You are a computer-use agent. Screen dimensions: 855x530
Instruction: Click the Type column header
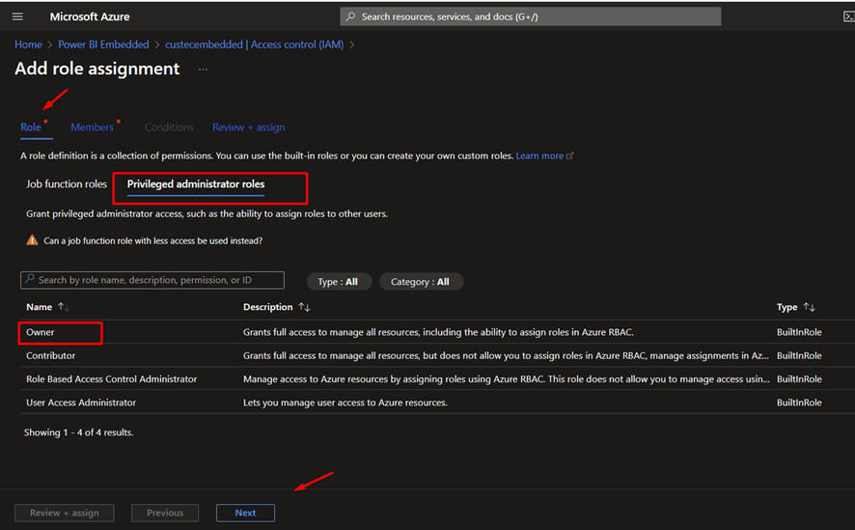coord(786,307)
